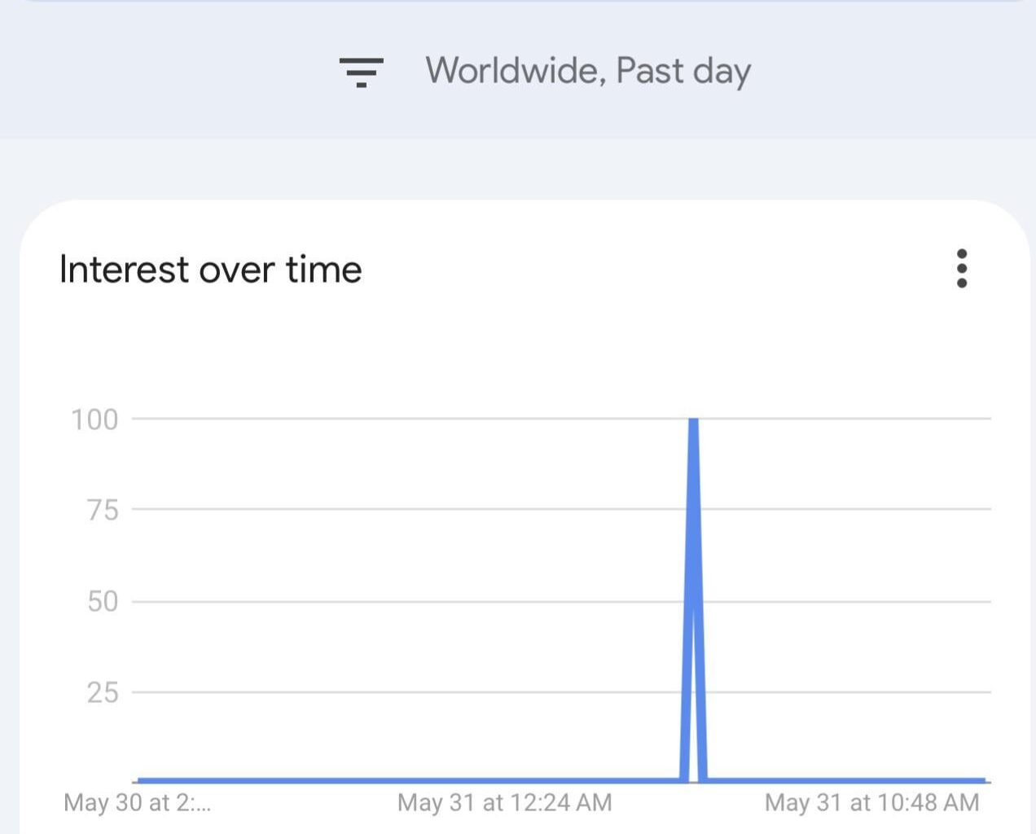The width and height of the screenshot is (1036, 834).
Task: Select the spike peak at value 100
Action: [694, 419]
